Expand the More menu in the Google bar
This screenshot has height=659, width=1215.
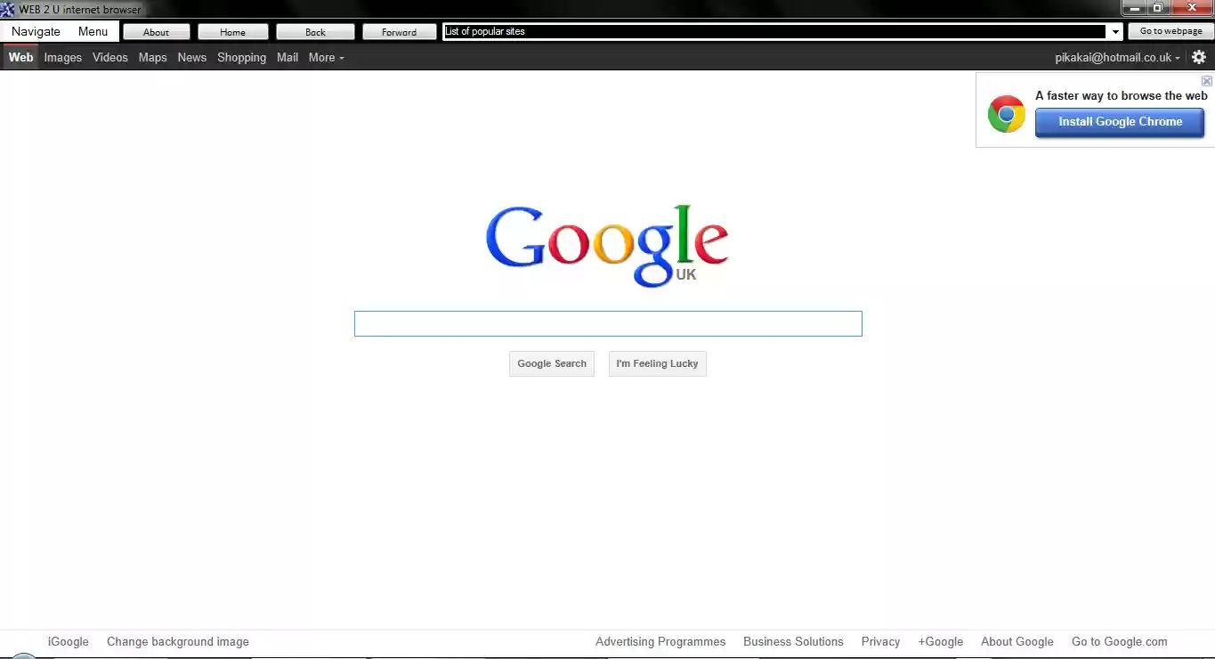coord(325,57)
